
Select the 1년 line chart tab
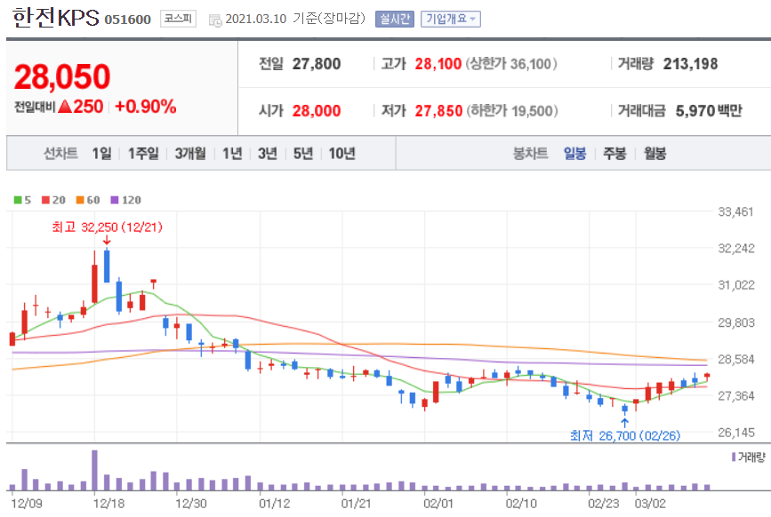232,154
